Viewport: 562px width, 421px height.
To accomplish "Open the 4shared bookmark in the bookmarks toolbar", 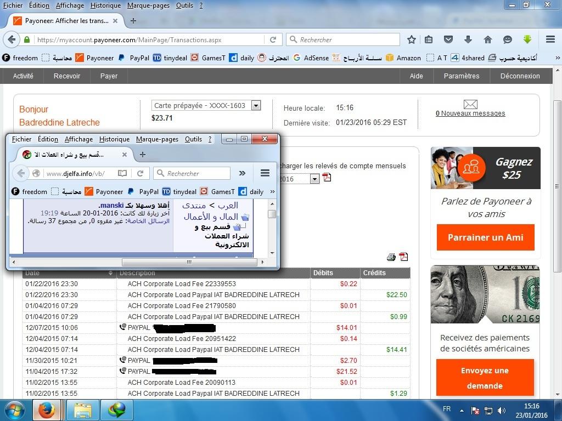I will [x=468, y=58].
